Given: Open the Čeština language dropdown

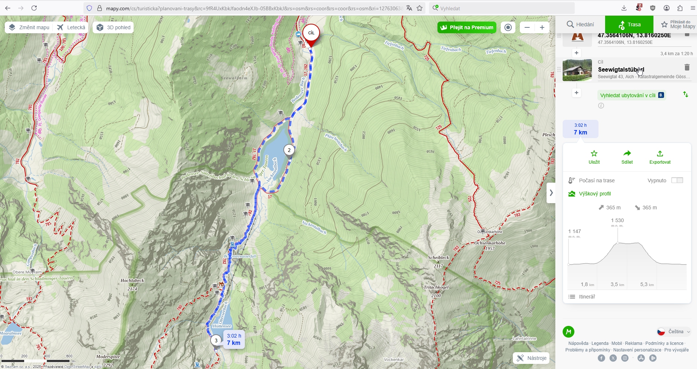Looking at the screenshot, I should point(674,332).
